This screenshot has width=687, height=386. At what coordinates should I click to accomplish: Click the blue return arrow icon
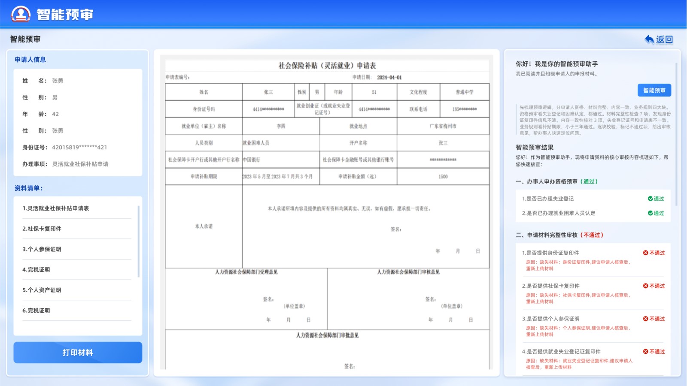pyautogui.click(x=649, y=39)
